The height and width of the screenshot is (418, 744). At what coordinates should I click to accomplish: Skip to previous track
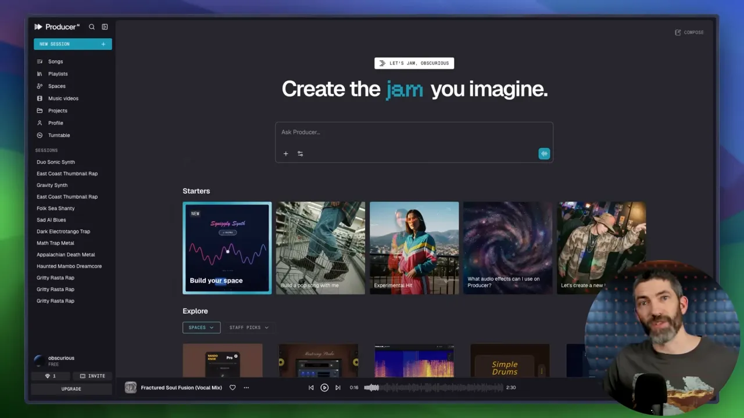click(311, 387)
